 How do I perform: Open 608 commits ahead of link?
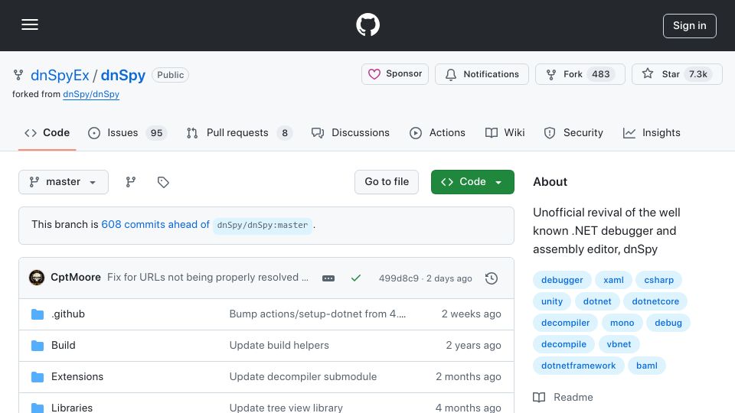(x=155, y=225)
